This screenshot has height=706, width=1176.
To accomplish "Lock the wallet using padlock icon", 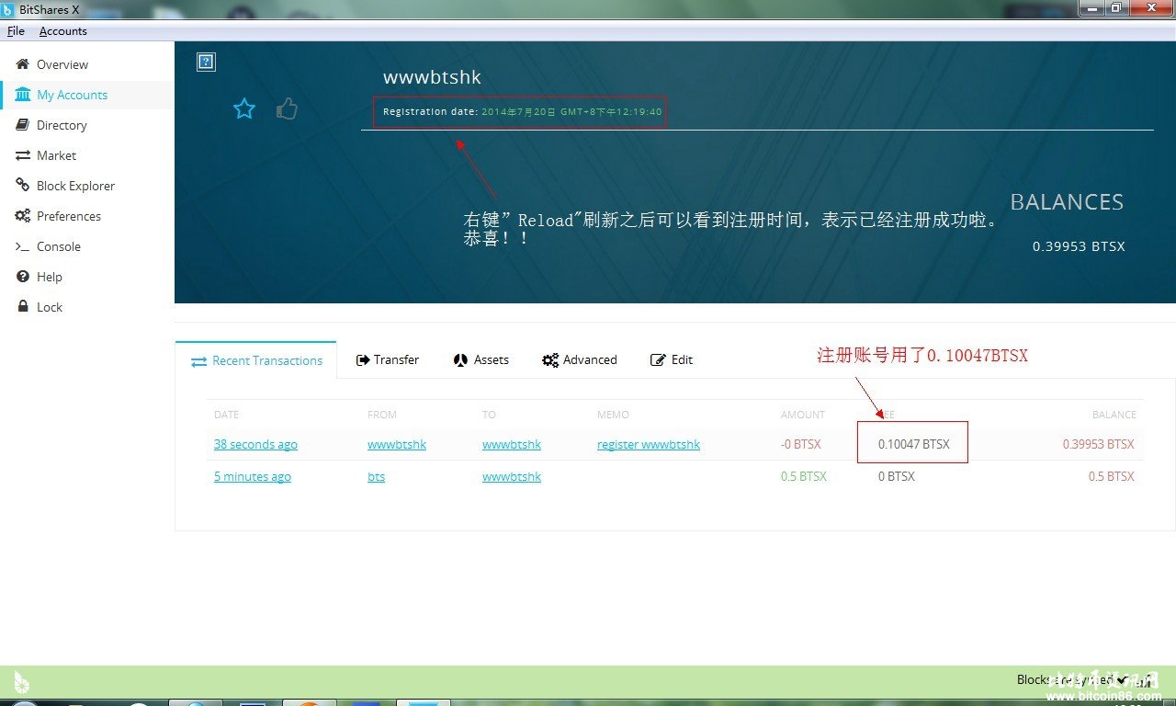I will pyautogui.click(x=23, y=307).
